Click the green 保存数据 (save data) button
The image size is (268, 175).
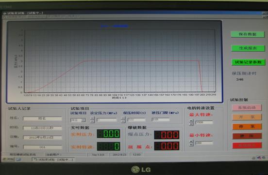[x=248, y=34]
